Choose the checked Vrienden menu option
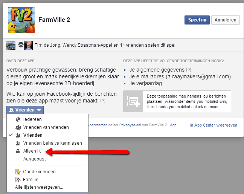244x194 pixels. 47,135
